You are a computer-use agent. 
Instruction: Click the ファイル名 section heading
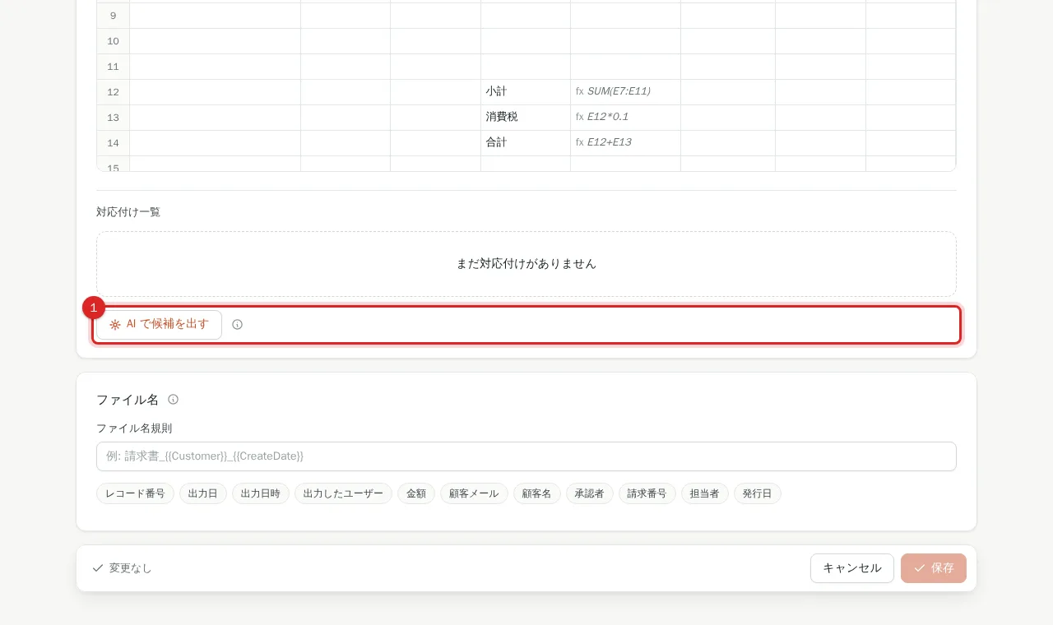point(128,400)
